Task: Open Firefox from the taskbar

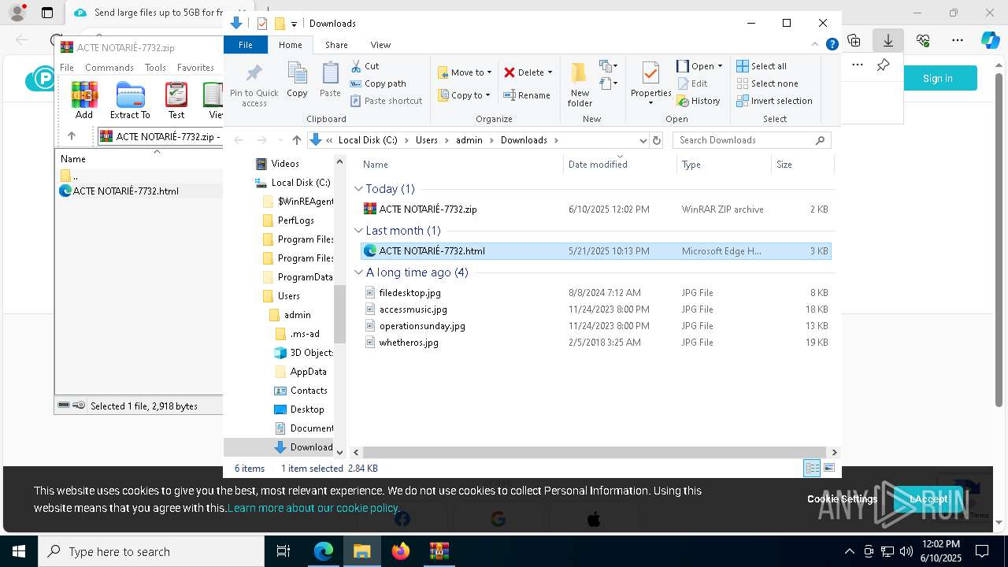Action: [x=401, y=551]
